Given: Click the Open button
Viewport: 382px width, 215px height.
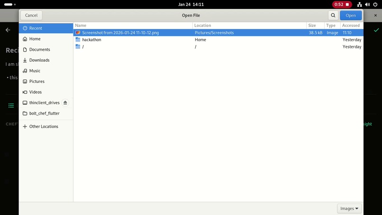Looking at the screenshot, I should pos(351,15).
